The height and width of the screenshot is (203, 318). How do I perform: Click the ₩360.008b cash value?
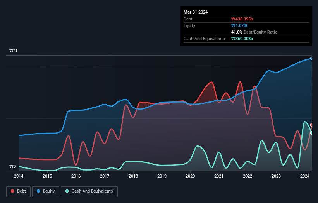(x=242, y=39)
